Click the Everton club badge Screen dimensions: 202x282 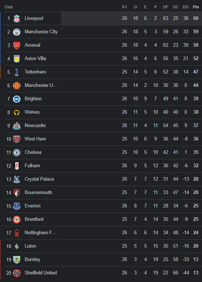[x=17, y=206]
